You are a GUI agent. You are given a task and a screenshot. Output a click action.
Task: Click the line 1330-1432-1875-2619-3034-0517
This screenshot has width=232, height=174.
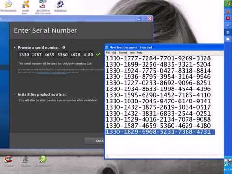click(x=158, y=107)
